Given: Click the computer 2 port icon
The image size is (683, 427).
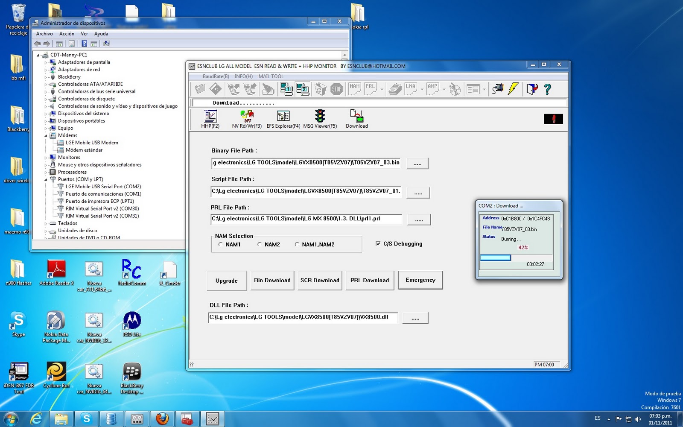Looking at the screenshot, I should click(x=303, y=89).
